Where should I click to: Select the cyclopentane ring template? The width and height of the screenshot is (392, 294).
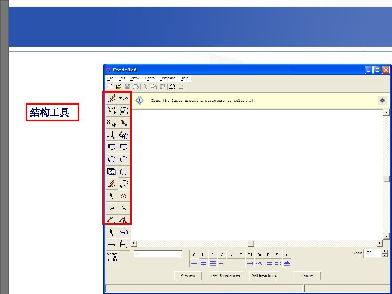click(x=124, y=147)
